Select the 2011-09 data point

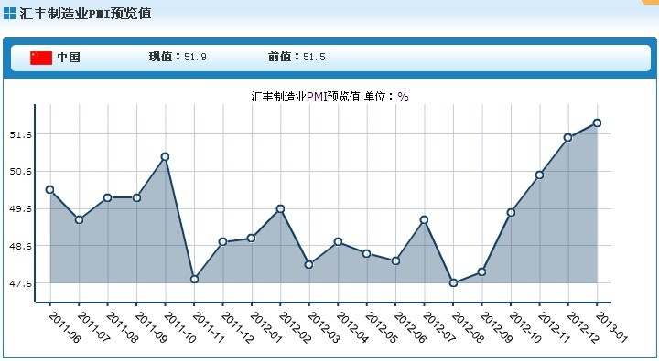point(136,197)
